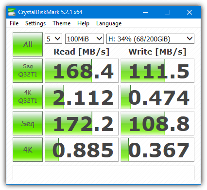The width and height of the screenshot is (207, 190).
Task: Expand the H: drive selection dropdown
Action: point(150,39)
